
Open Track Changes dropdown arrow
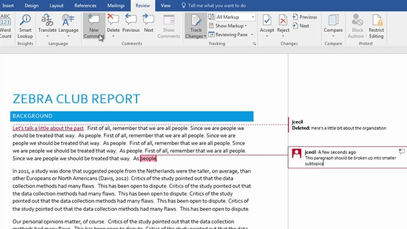(205, 36)
